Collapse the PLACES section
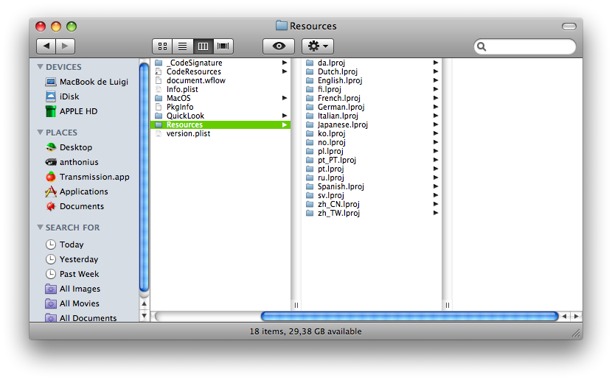 pos(40,132)
